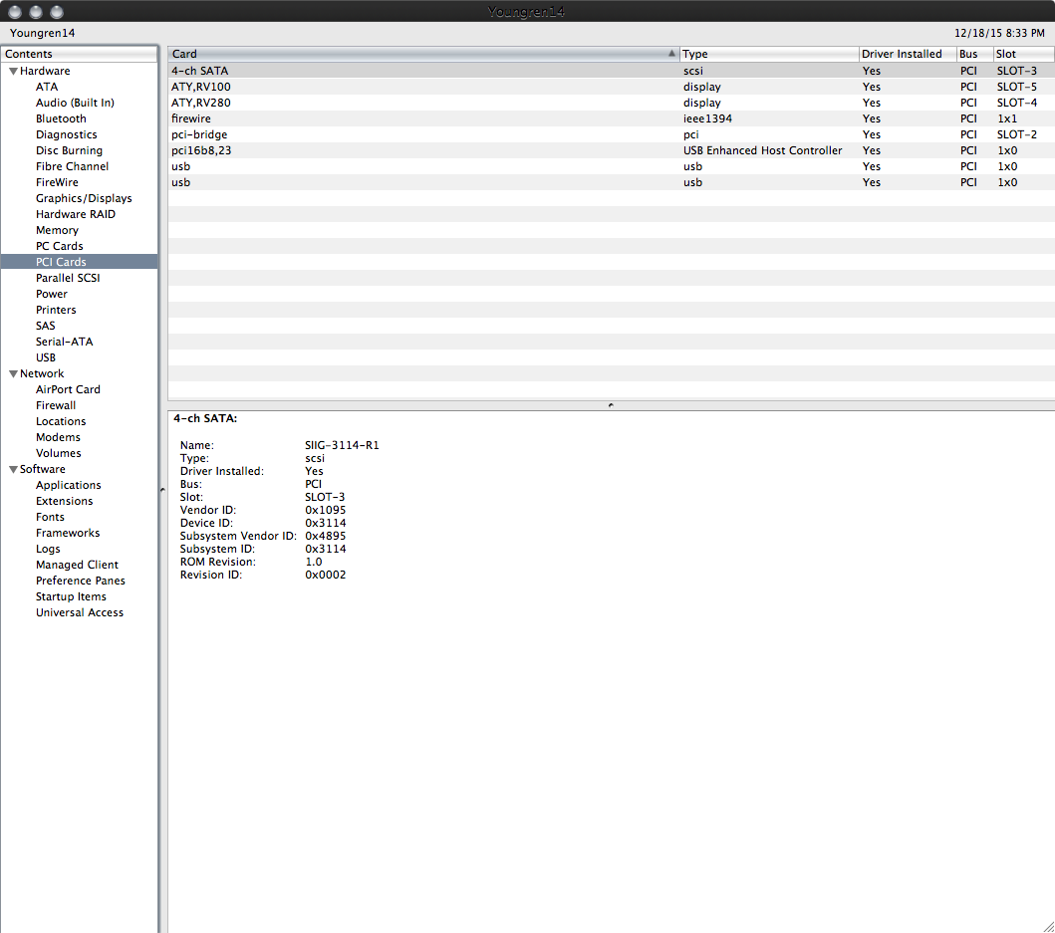Viewport: 1055px width, 933px height.
Task: Open the Memory entry
Action: 57,230
